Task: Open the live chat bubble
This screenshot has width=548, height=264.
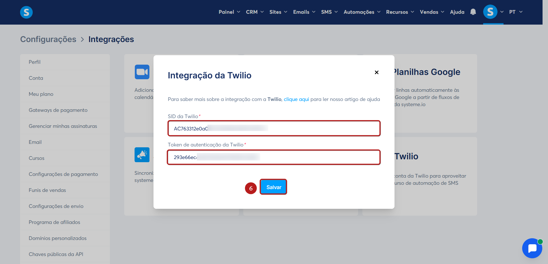Action: (x=532, y=248)
